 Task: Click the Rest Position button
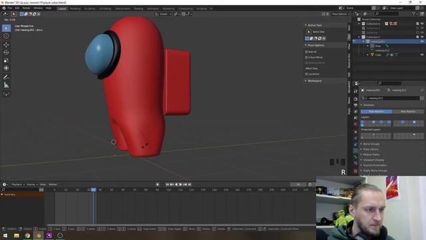(x=408, y=111)
